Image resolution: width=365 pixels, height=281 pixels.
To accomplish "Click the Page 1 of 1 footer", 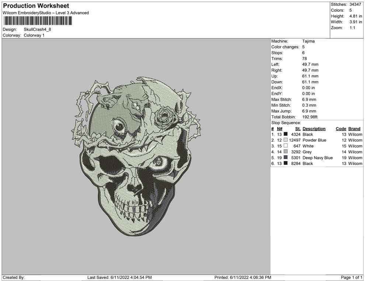I will pyautogui.click(x=351, y=277).
